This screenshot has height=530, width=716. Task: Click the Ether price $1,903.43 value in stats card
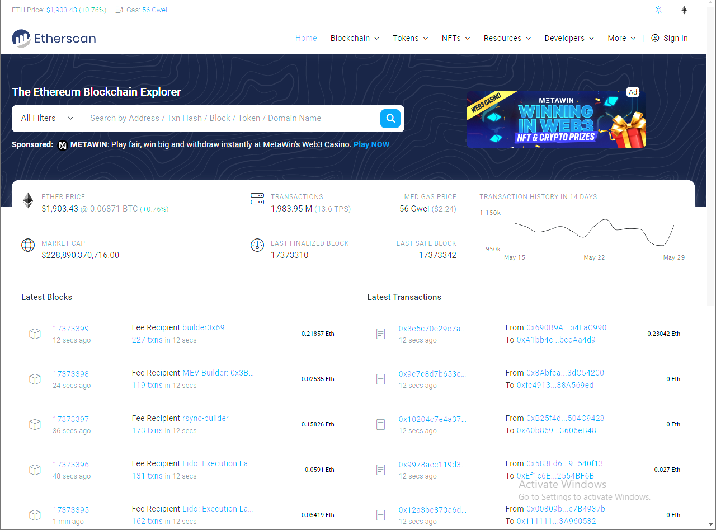[x=59, y=209]
